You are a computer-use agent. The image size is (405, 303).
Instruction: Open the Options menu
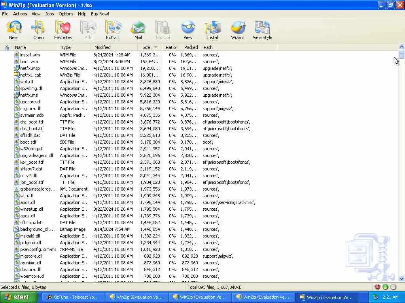coord(66,14)
